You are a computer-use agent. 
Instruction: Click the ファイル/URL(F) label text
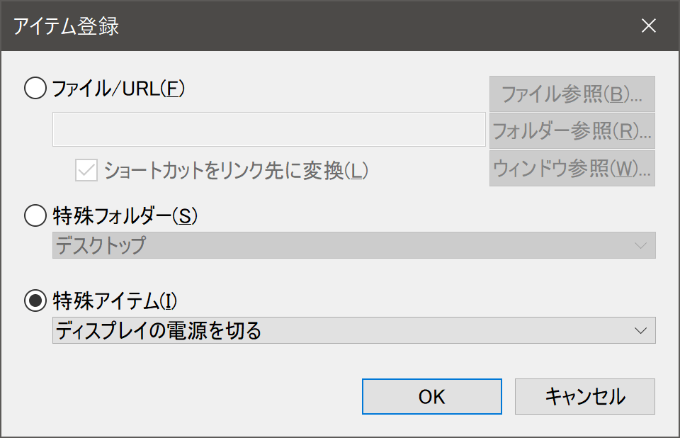118,89
